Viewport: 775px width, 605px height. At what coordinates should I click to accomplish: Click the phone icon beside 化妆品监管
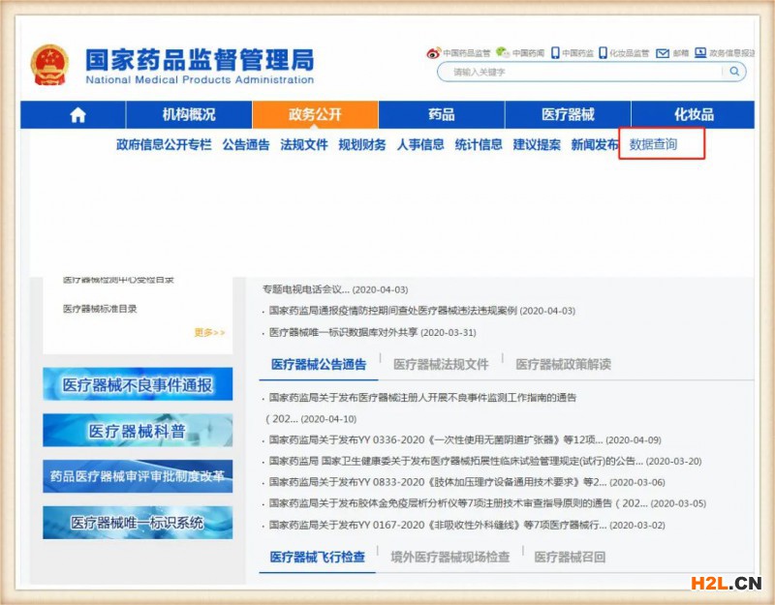pos(603,53)
